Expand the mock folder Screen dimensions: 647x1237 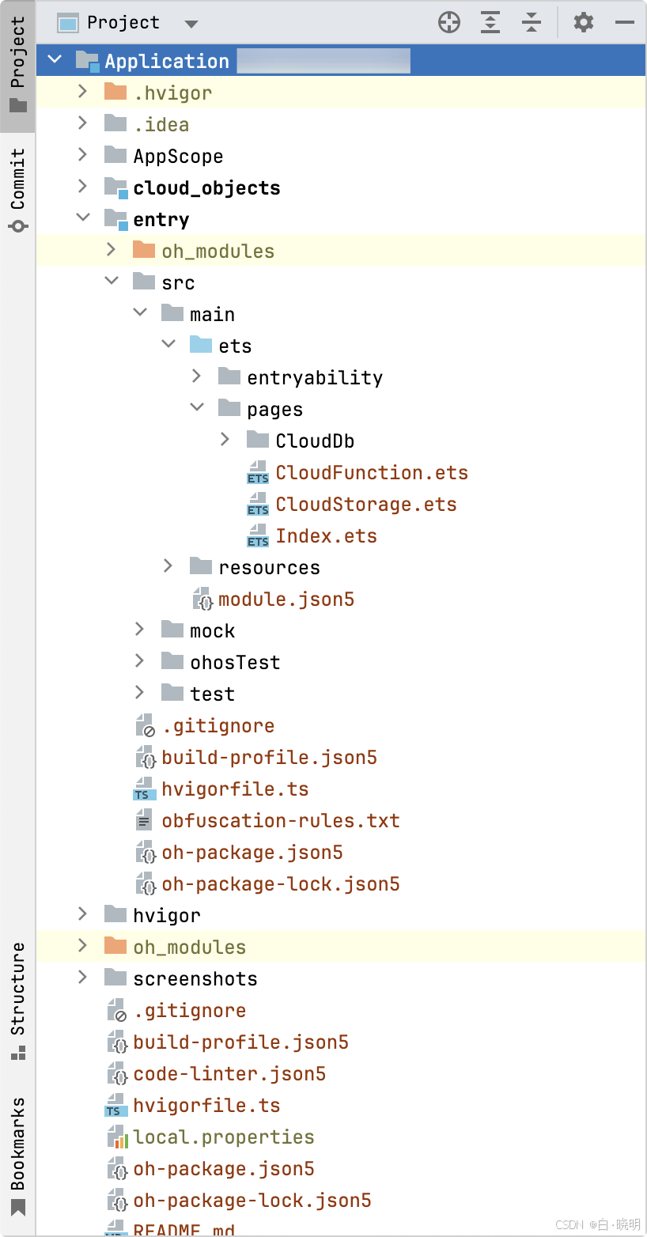click(x=140, y=630)
